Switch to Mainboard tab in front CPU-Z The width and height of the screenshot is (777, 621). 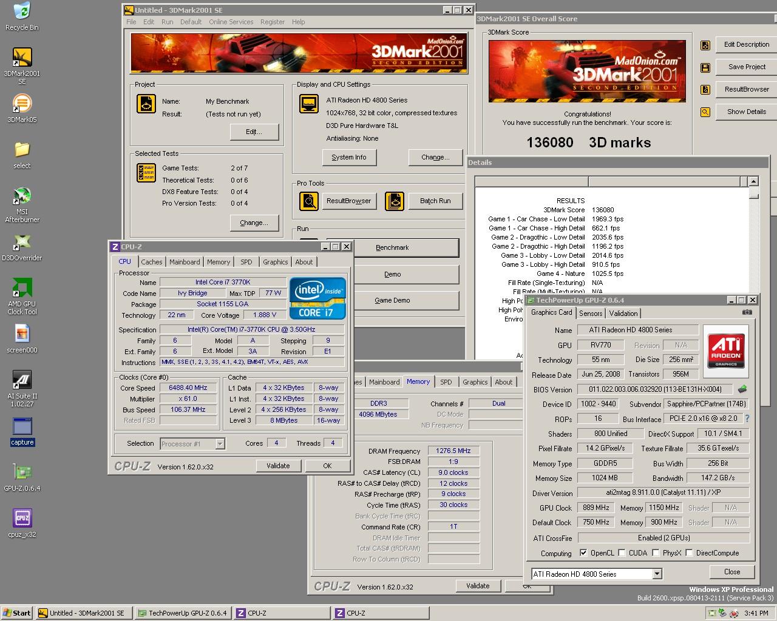185,262
